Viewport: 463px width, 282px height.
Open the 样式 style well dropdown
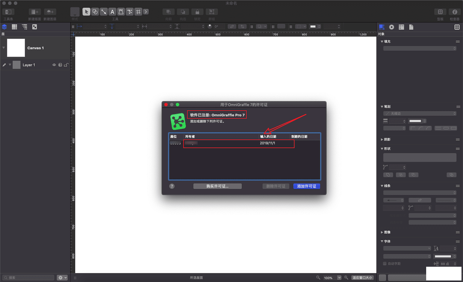pos(75,12)
